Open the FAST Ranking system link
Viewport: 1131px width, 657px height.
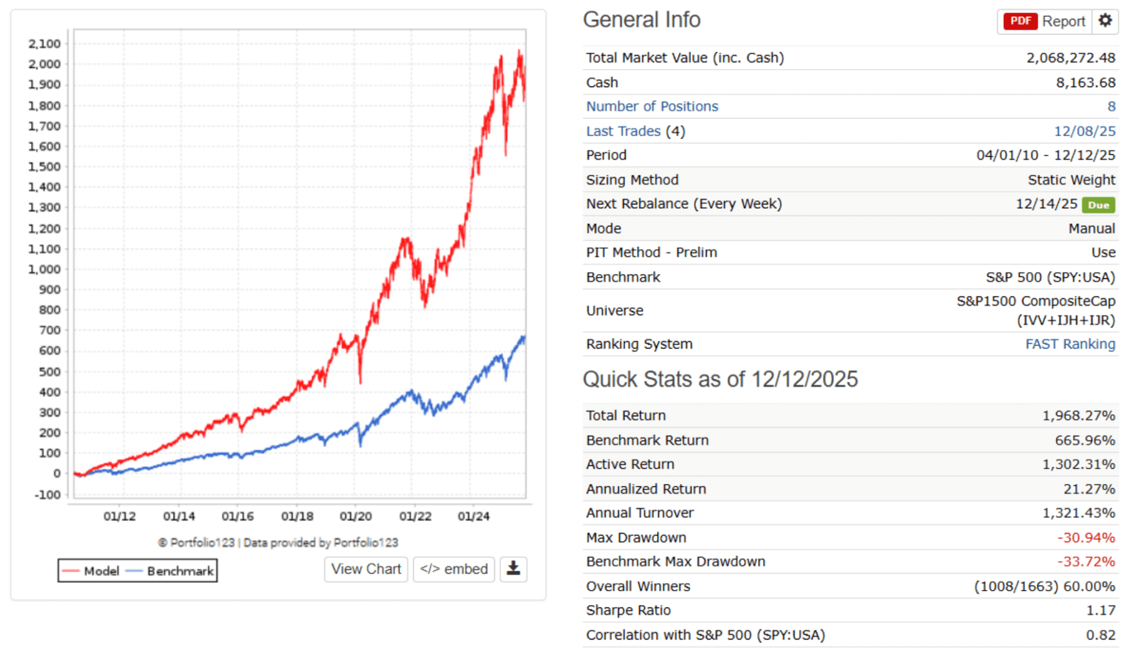1070,344
